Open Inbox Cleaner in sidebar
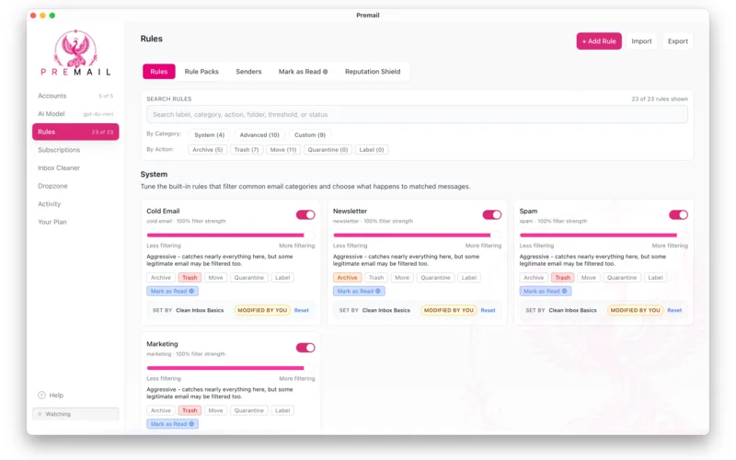 tap(75, 168)
